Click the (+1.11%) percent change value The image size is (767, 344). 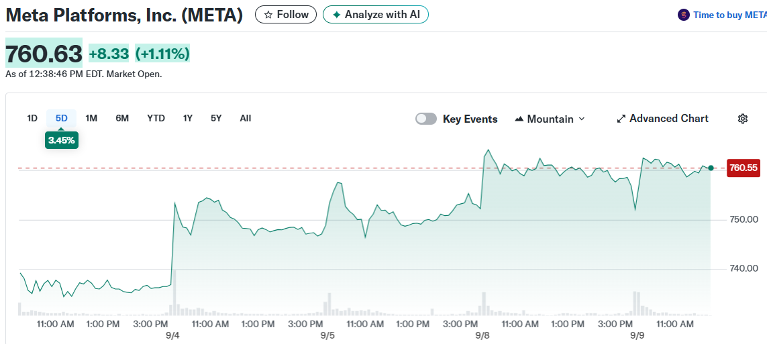(x=162, y=53)
